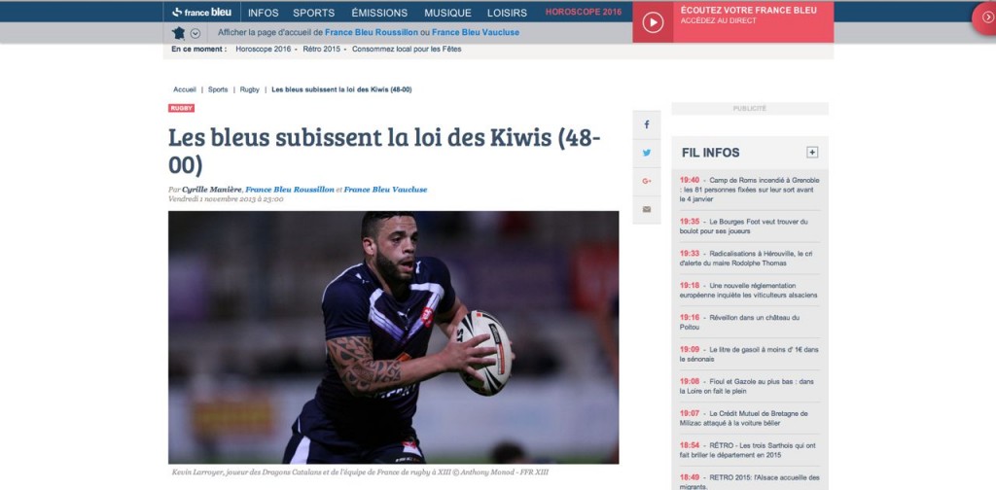Image resolution: width=996 pixels, height=490 pixels.
Task: Open the Horoscope 2016 link in navbar
Action: [x=584, y=12]
